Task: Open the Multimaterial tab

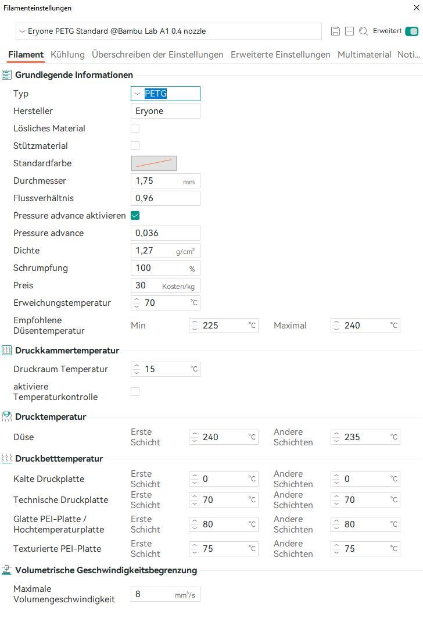Action: coord(364,55)
